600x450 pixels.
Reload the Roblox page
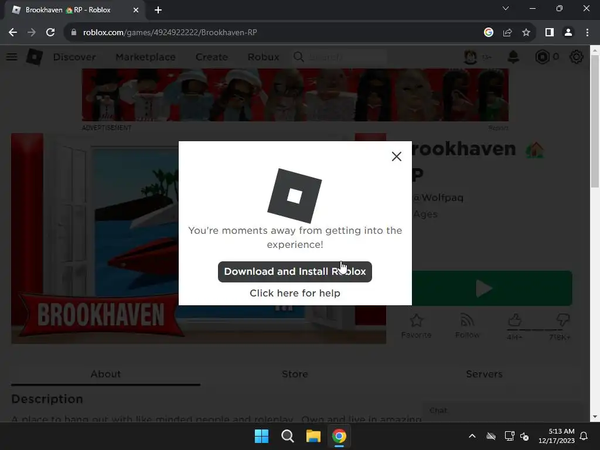tap(50, 33)
